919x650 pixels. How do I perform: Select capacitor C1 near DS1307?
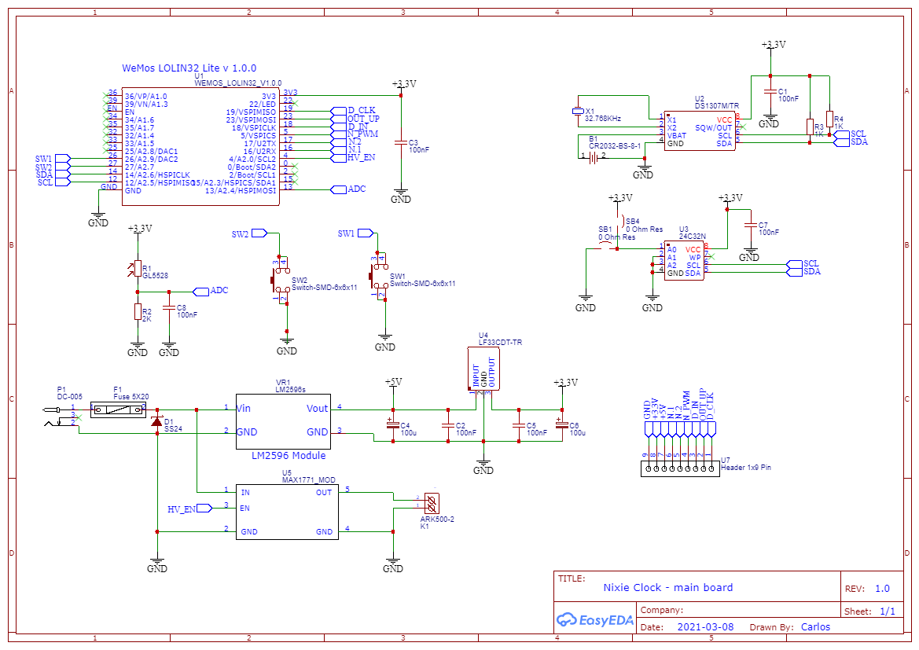pos(769,91)
